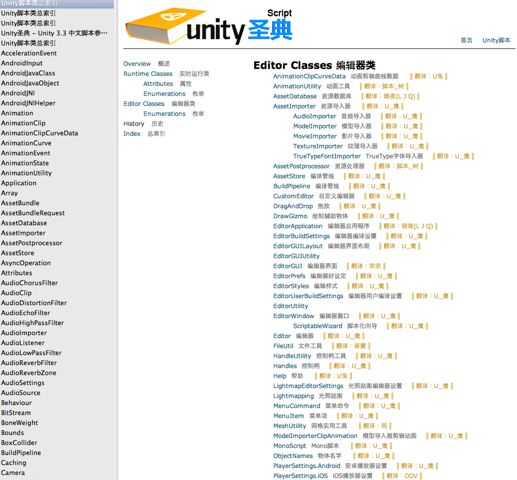Select AnimationEvent in the sidebar list

[25, 153]
